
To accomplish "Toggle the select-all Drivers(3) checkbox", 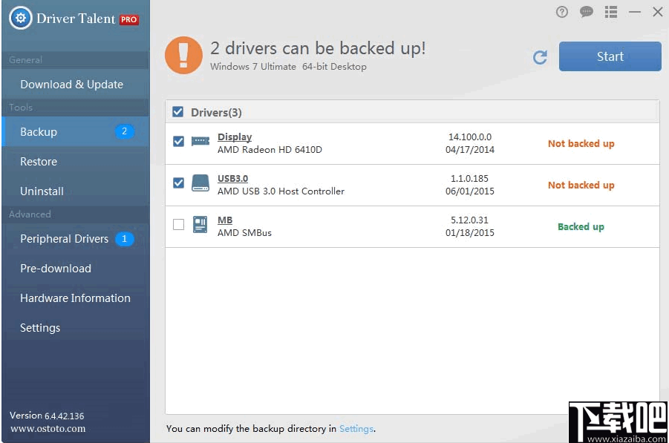I will click(x=177, y=111).
